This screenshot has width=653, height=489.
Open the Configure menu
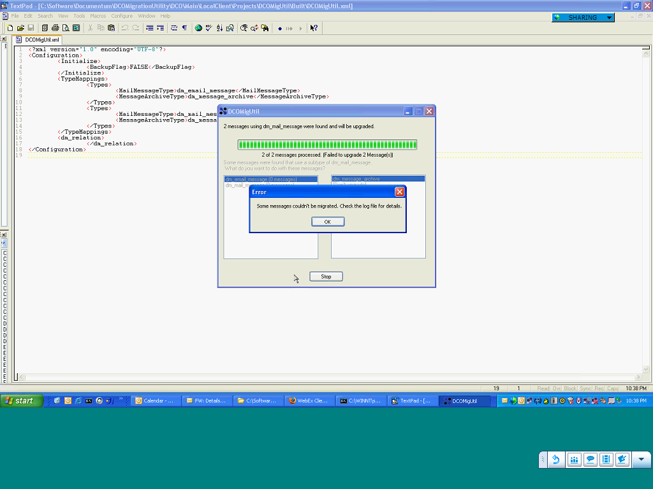(x=122, y=16)
